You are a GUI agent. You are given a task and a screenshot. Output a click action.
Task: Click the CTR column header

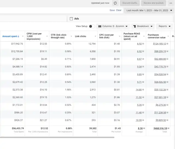point(59,36)
